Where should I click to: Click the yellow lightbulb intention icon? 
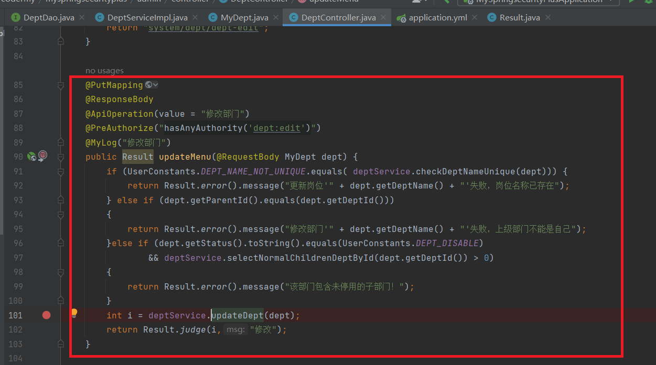point(74,313)
